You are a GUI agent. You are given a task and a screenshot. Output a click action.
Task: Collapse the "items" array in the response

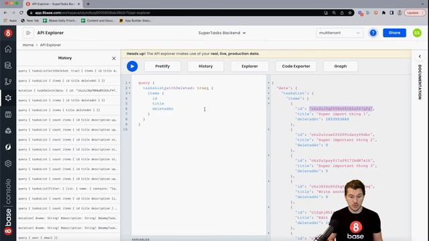(x=269, y=98)
